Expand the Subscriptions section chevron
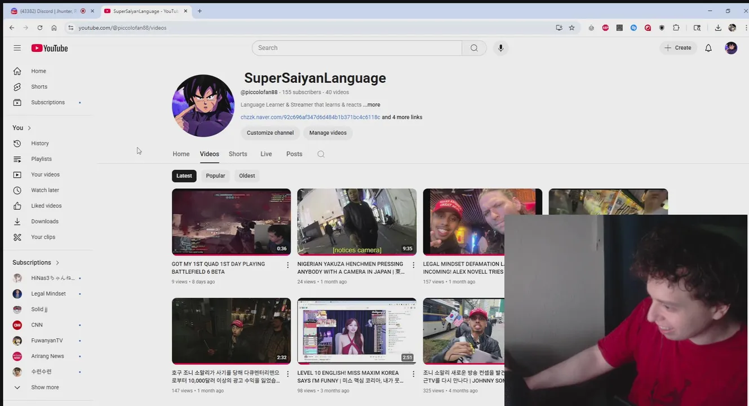Screen dimensions: 749x406 pyautogui.click(x=57, y=263)
